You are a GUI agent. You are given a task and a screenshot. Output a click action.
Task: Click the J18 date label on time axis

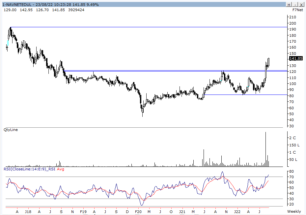point(28,212)
